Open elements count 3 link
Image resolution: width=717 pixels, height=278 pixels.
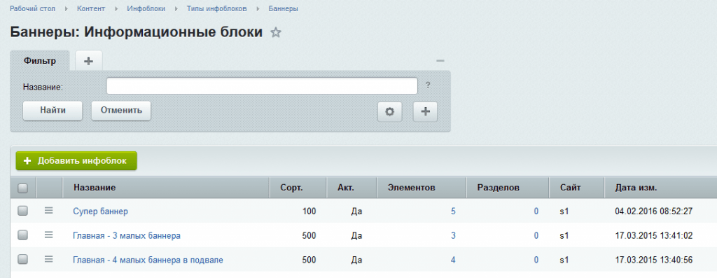click(453, 236)
